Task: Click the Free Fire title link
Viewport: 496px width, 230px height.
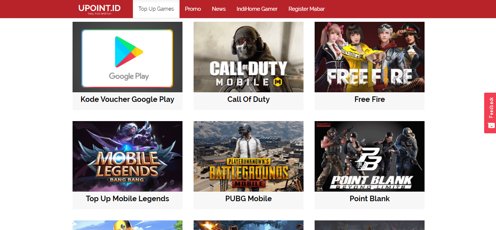Action: click(x=369, y=99)
